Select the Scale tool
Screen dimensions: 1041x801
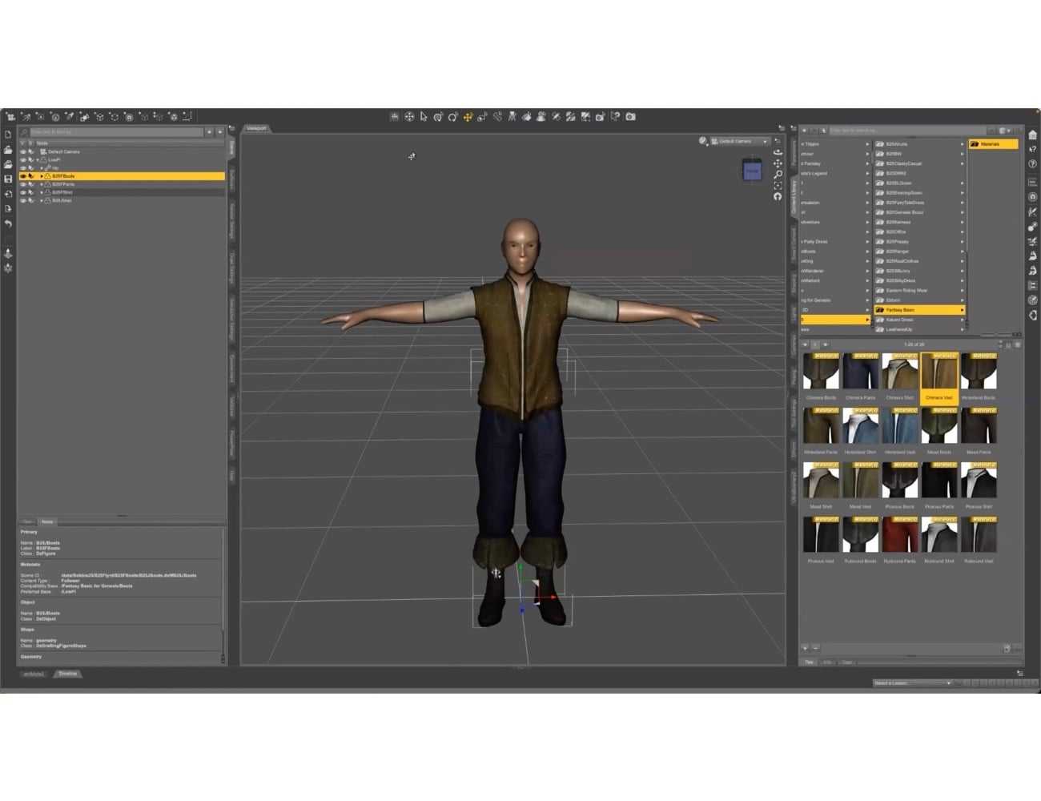[484, 117]
